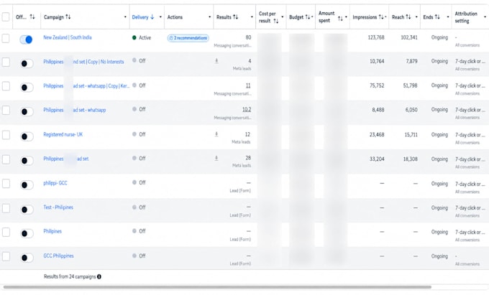489x295 pixels.
Task: Open Amount spent column dropdown
Action: [x=346, y=17]
